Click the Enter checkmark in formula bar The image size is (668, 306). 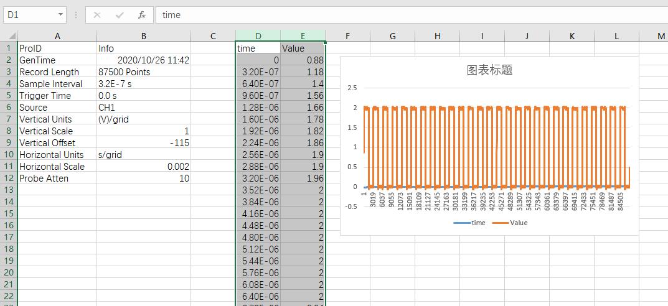(x=120, y=15)
